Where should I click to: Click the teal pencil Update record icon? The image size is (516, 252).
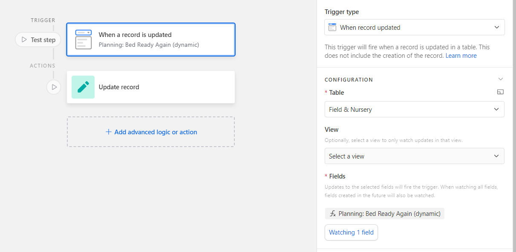(x=83, y=87)
